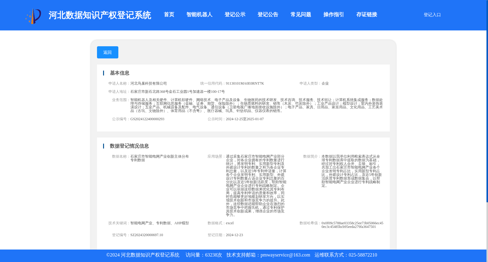Select data name 石家庄市智能电网产业创新主体分布专利数据

(160, 158)
